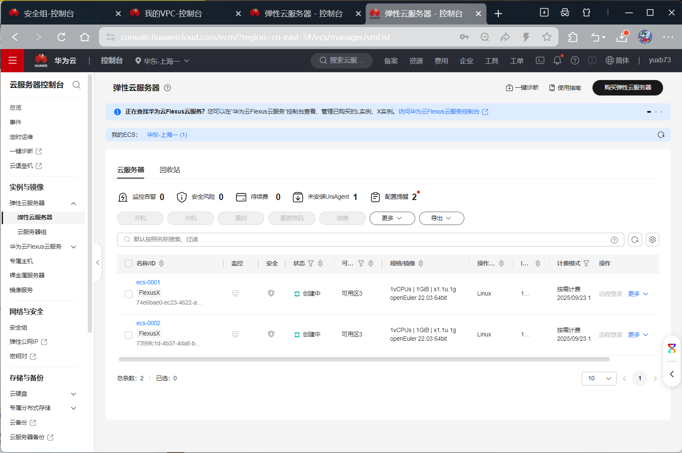Open notifications bell icon
This screenshot has width=682, height=453.
[x=557, y=61]
